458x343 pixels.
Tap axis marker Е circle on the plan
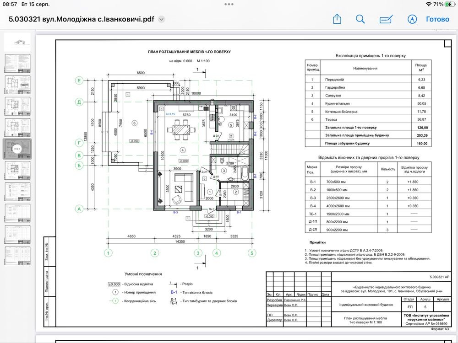pos(79,80)
